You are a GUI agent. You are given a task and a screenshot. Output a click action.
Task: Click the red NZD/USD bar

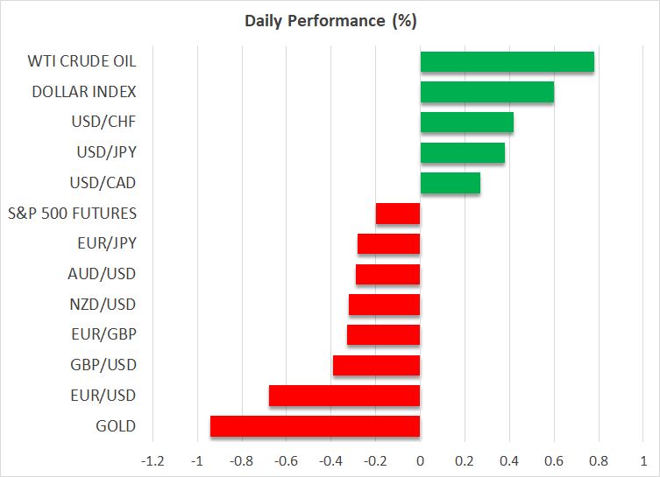point(384,305)
